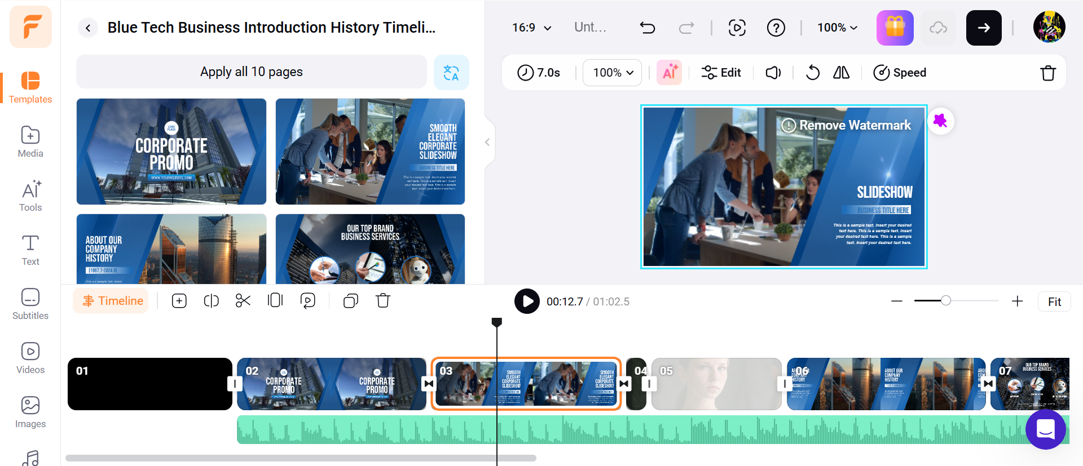Select the Our Top Brand Business Services template
Viewport: 1083px width, 466px height.
(370, 249)
